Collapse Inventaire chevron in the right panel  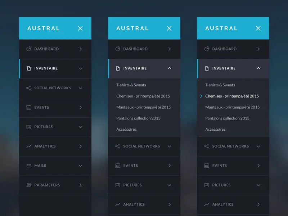click(258, 68)
